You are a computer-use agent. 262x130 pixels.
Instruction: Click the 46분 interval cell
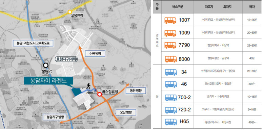click(x=252, y=58)
